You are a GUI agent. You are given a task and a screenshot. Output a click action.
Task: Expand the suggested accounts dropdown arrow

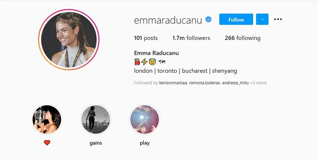pos(262,19)
